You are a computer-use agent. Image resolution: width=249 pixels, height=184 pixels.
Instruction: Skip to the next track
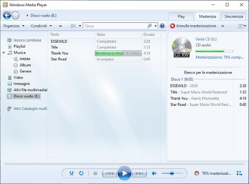pyautogui.click(x=139, y=173)
